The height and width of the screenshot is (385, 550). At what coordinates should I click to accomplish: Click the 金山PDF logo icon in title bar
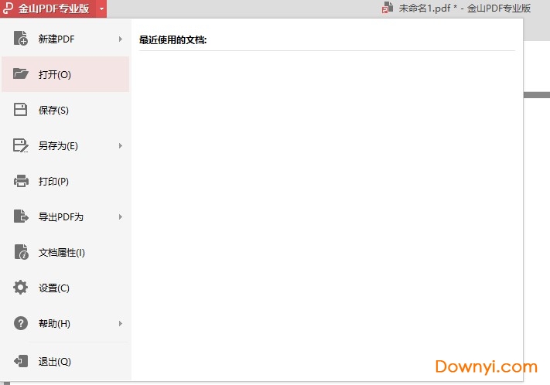(x=8, y=8)
